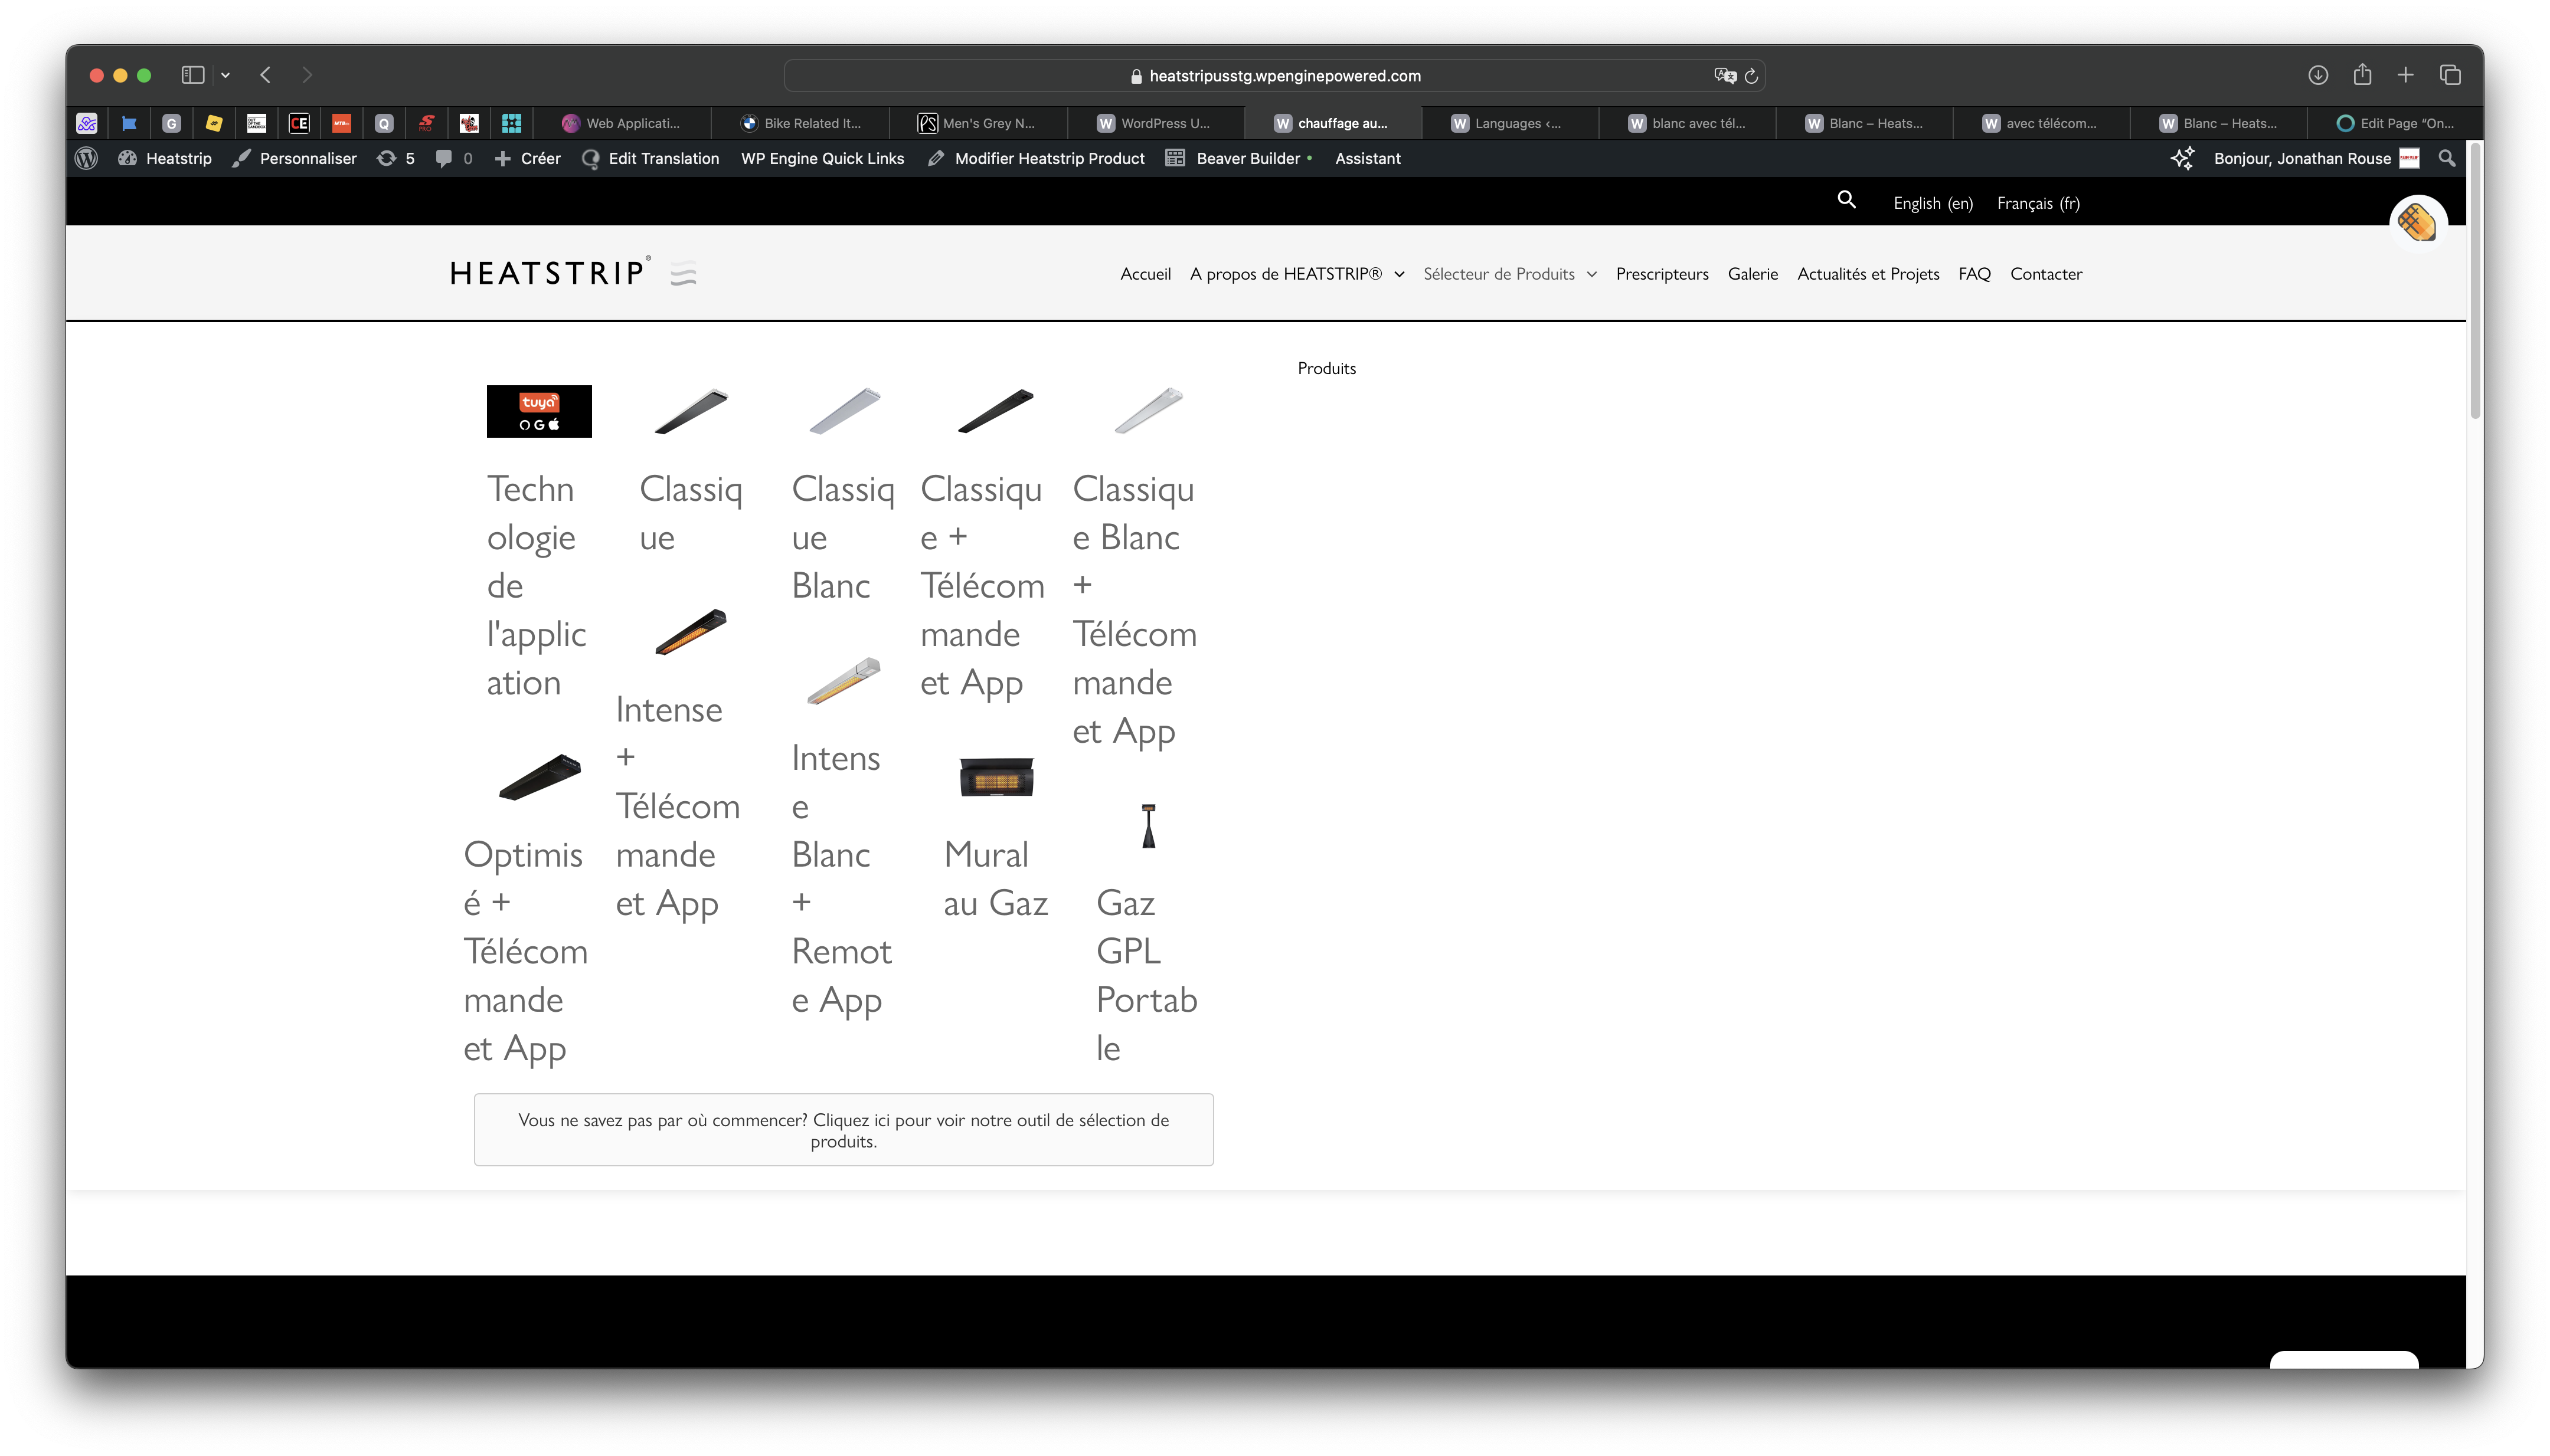
Task: Toggle Safari sidebar icon
Action: [193, 75]
